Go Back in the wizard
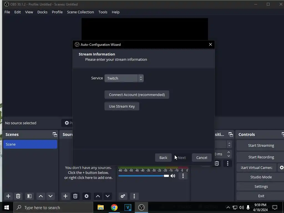Image resolution: width=284 pixels, height=213 pixels. (x=163, y=158)
